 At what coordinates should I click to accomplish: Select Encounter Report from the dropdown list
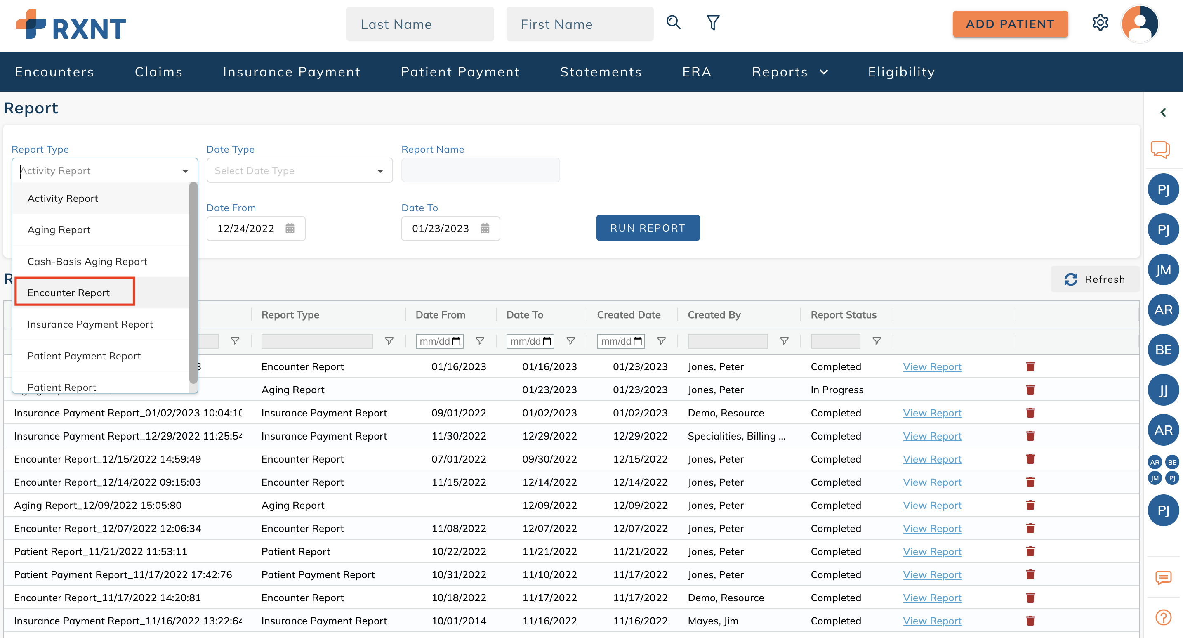(x=69, y=292)
